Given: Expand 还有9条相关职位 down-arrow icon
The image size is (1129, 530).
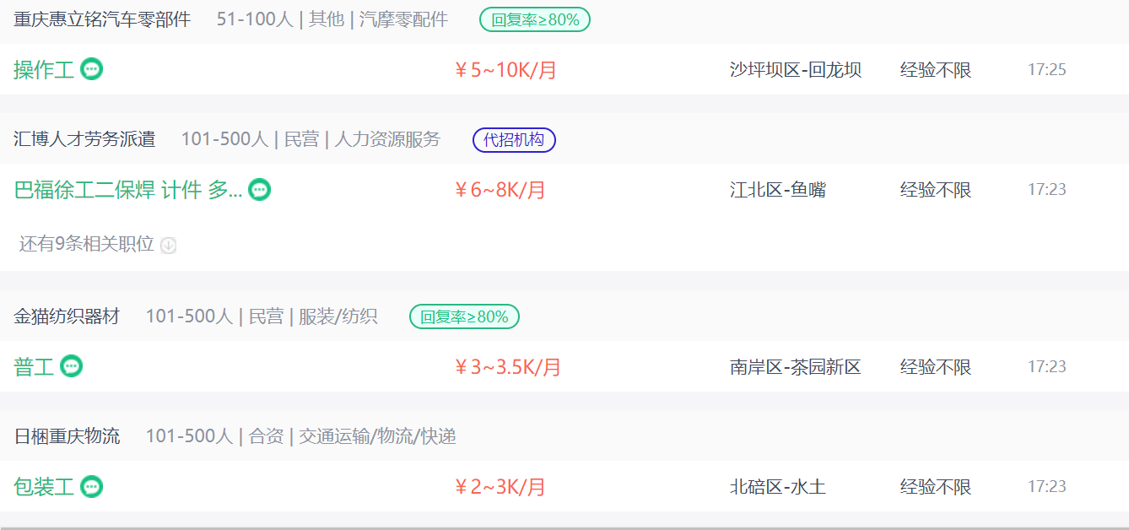Looking at the screenshot, I should point(169,246).
